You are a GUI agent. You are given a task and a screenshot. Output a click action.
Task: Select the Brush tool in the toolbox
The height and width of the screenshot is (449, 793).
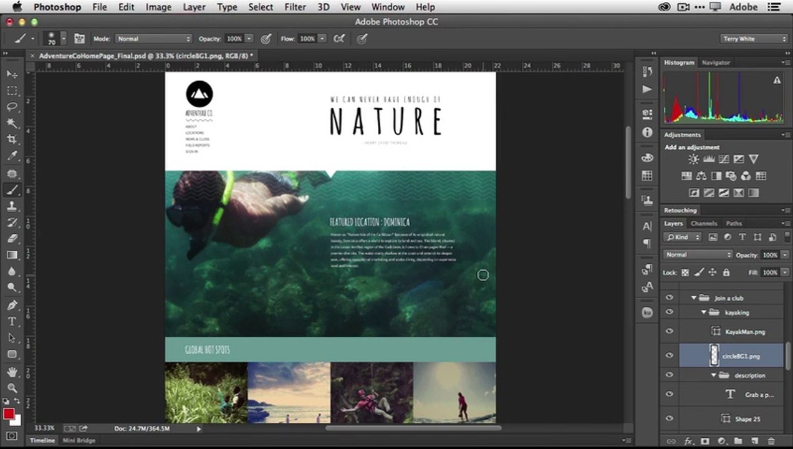pyautogui.click(x=12, y=190)
